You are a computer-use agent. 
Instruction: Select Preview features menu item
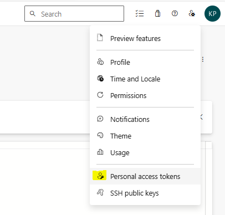[x=145, y=38]
